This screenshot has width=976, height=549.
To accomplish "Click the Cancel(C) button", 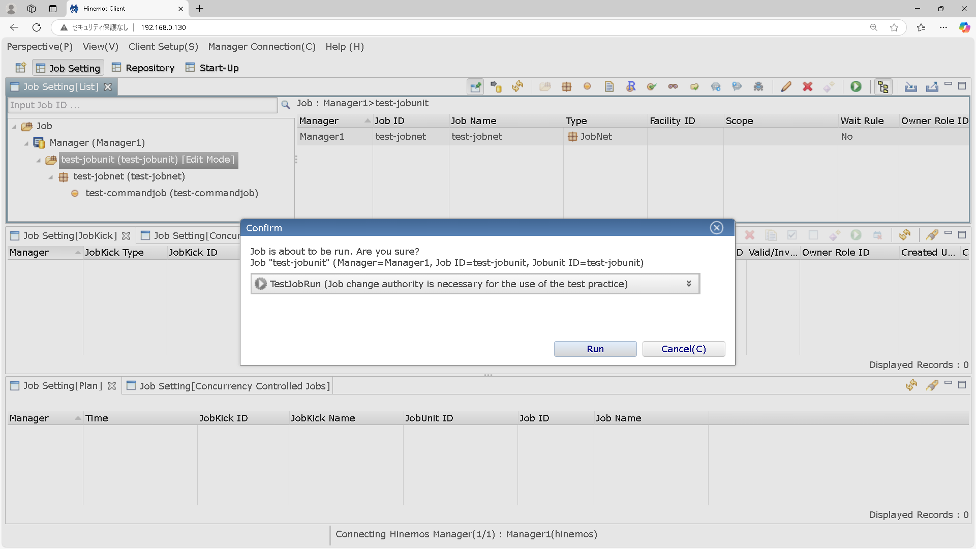I will tap(683, 349).
